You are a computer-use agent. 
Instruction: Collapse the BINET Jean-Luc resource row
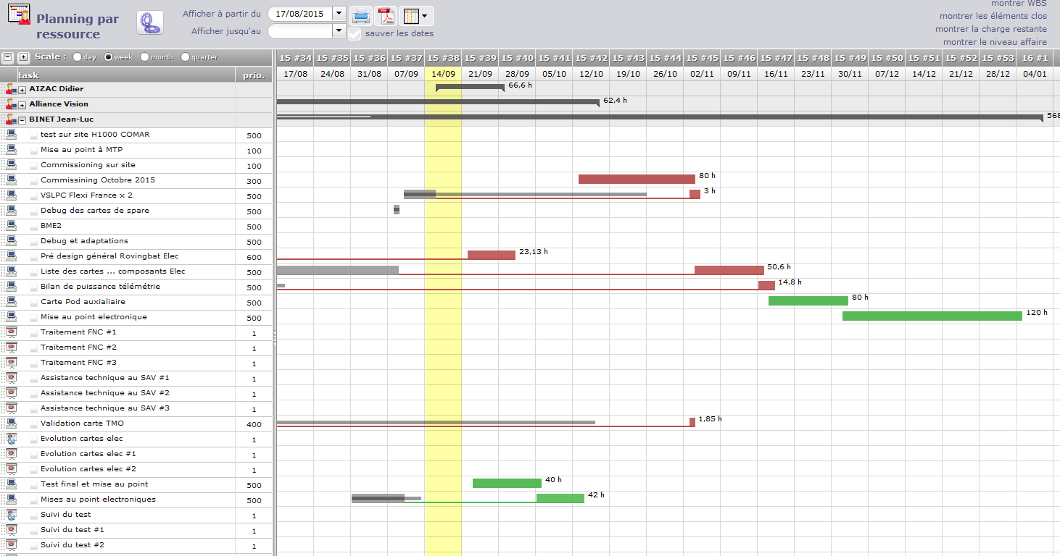pos(22,120)
